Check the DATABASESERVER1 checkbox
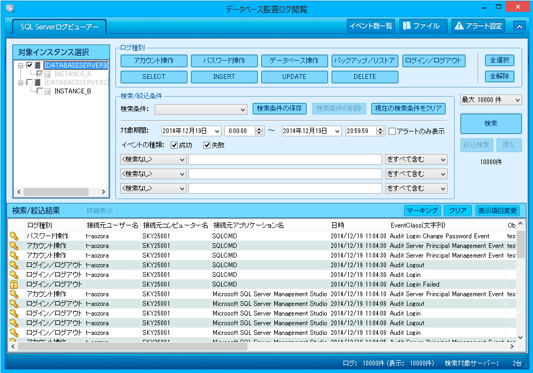This screenshot has height=373, width=533. [30, 65]
